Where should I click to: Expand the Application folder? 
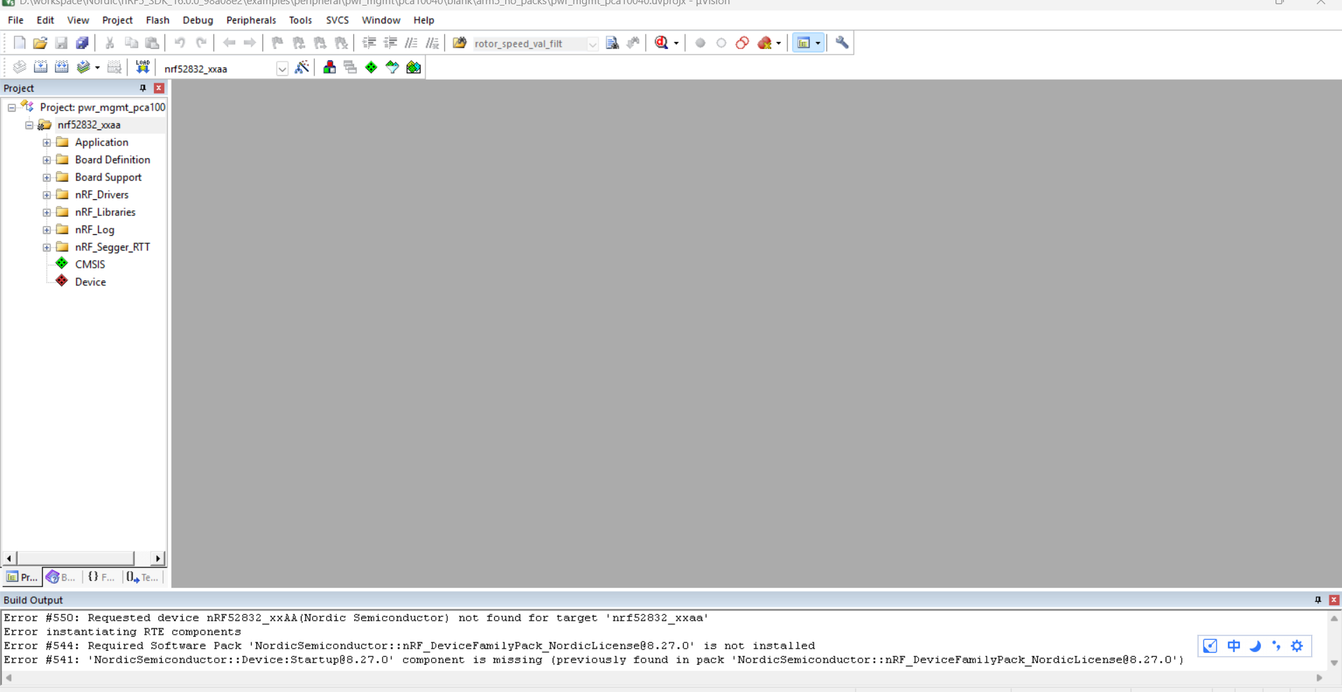coord(47,143)
